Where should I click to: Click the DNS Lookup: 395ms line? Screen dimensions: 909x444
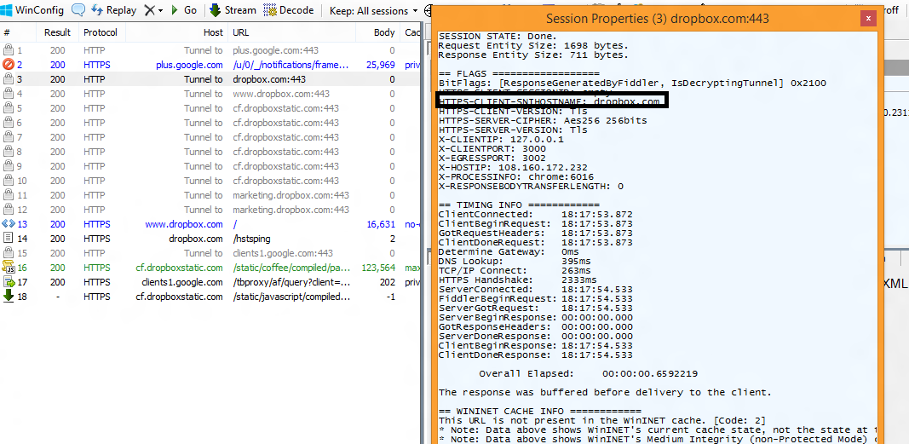pyautogui.click(x=515, y=262)
